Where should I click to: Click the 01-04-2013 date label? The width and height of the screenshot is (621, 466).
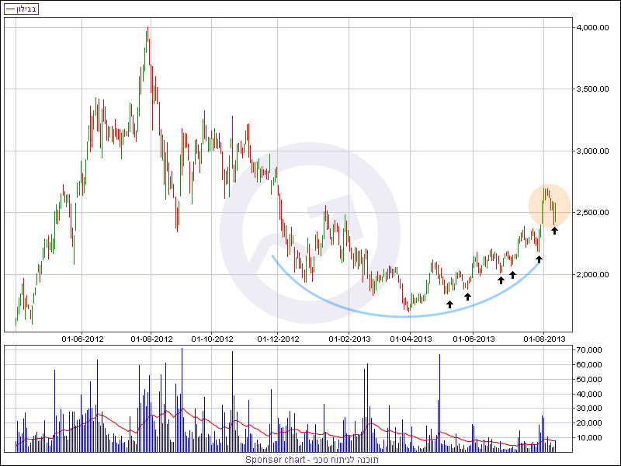410,339
